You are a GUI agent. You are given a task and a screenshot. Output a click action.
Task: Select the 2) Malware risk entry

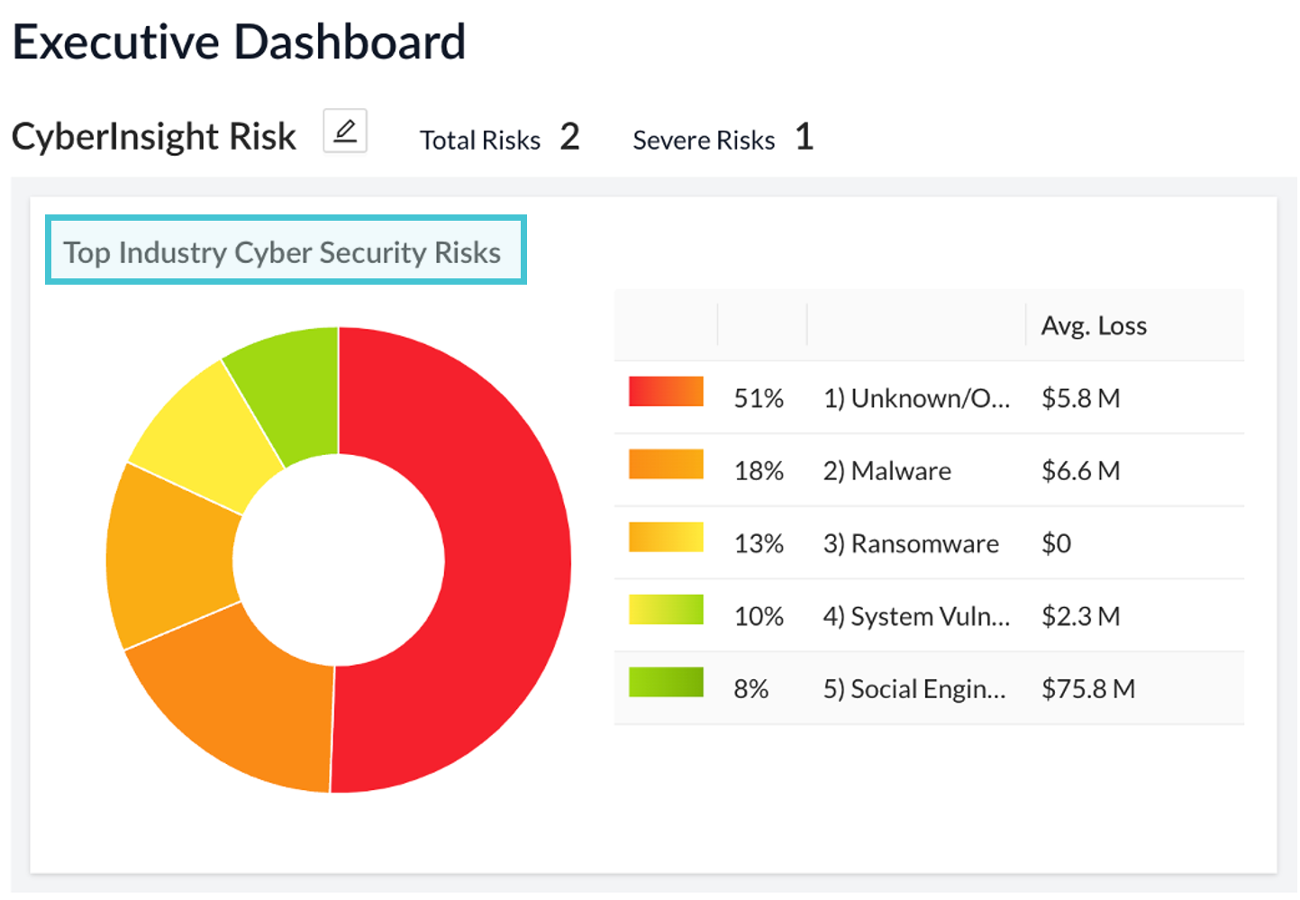[x=886, y=471]
